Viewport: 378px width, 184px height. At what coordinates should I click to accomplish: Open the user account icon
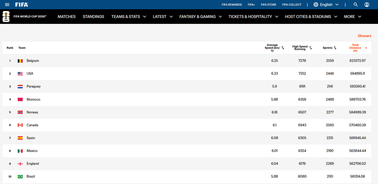[x=367, y=5]
